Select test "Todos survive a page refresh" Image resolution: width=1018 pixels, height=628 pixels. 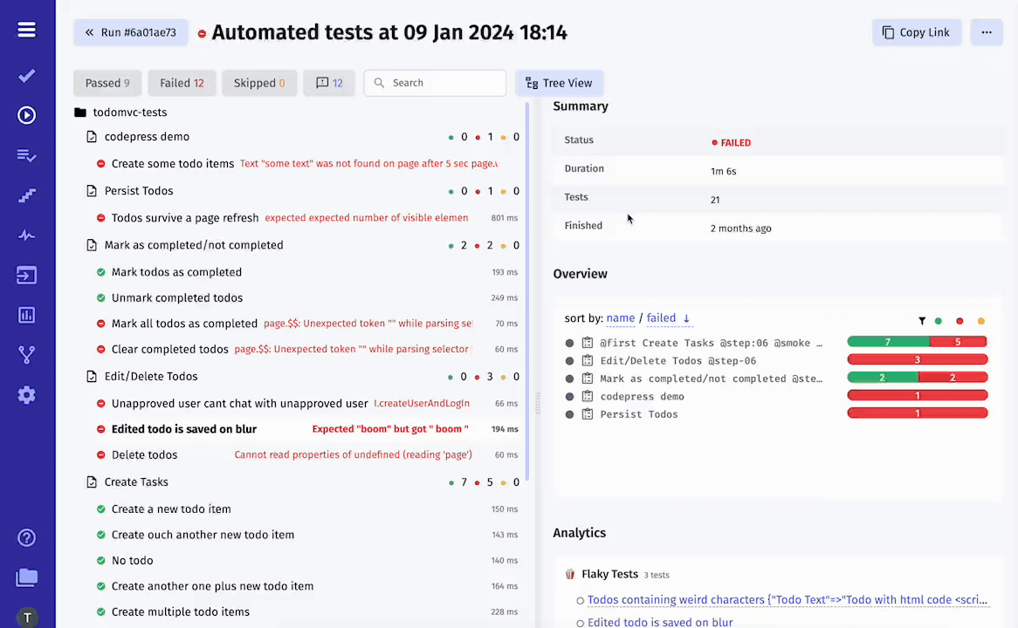(185, 218)
